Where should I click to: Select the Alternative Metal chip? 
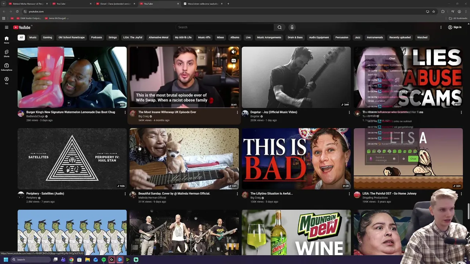158,37
